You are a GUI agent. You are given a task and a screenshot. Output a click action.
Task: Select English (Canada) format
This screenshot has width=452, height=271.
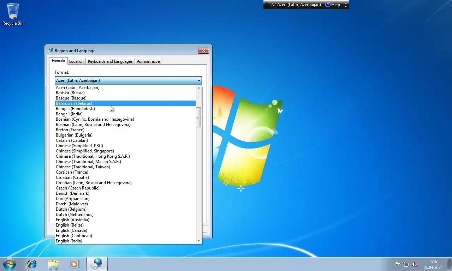coord(125,230)
